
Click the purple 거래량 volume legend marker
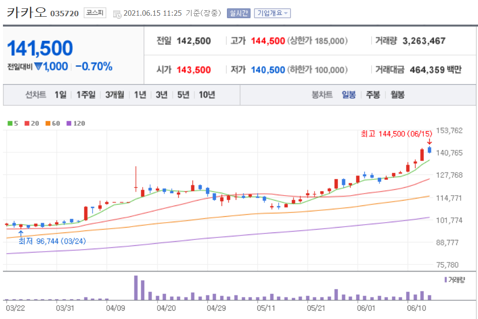coord(446,279)
